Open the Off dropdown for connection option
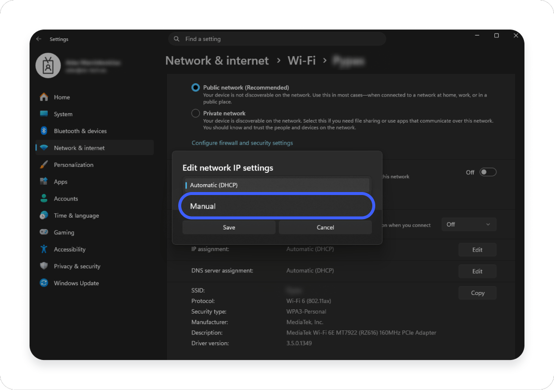The image size is (554, 390). pyautogui.click(x=469, y=225)
